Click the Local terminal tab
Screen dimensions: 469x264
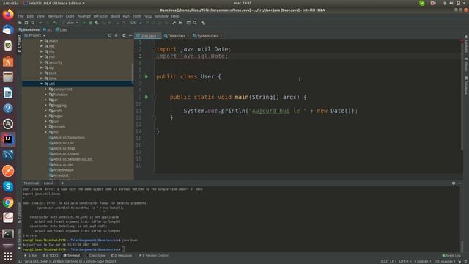(48, 183)
